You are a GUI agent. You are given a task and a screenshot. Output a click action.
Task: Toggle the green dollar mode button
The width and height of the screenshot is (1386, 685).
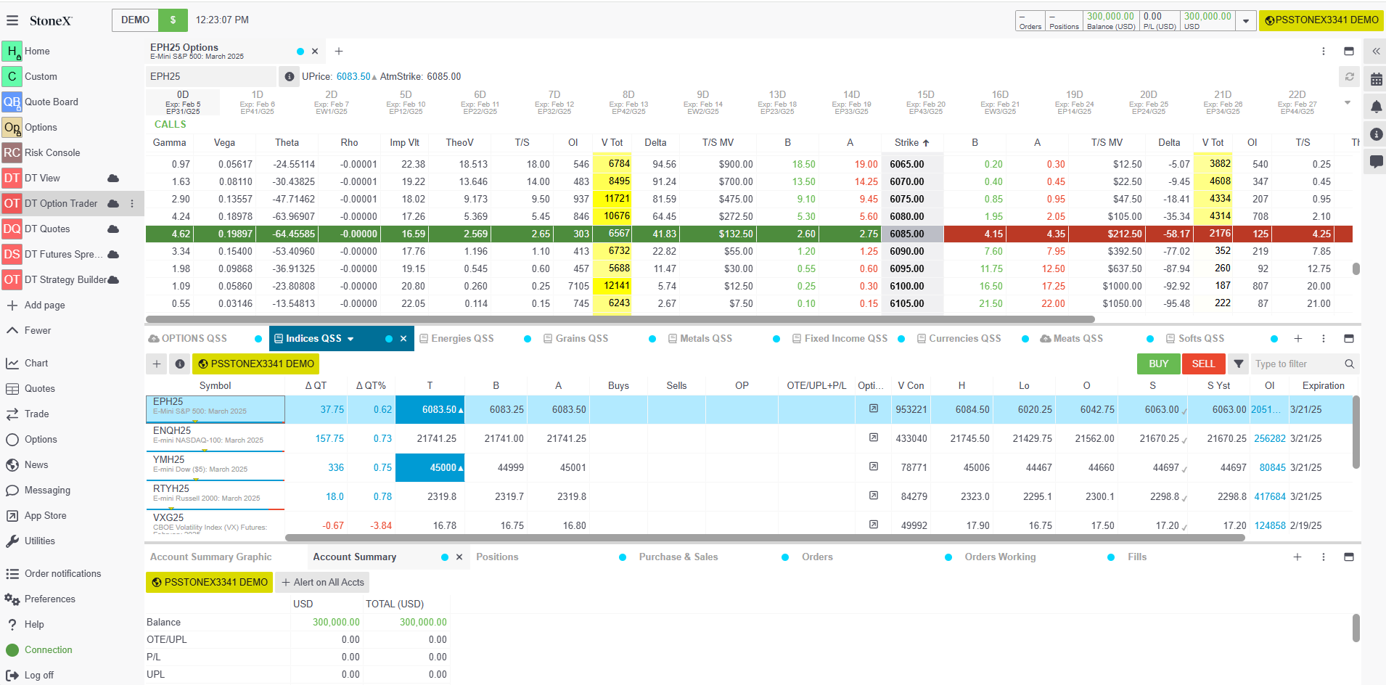coord(173,20)
